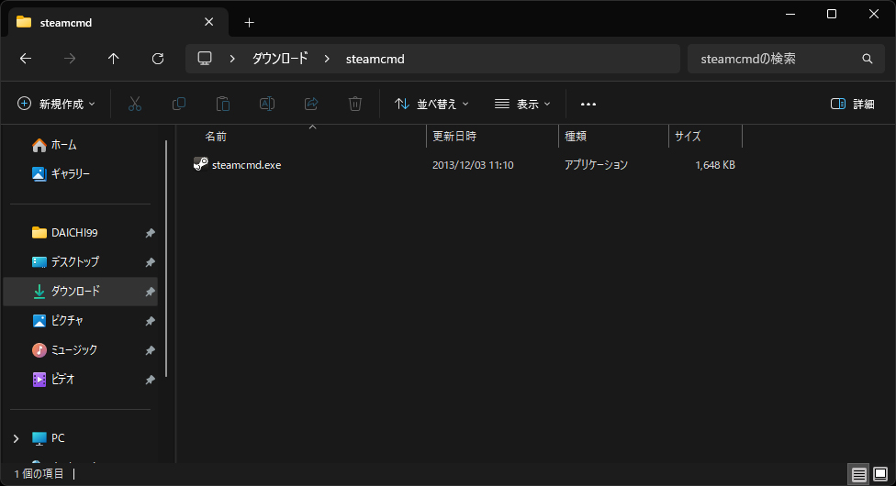
Task: Click the cut scissors icon
Action: 135,104
